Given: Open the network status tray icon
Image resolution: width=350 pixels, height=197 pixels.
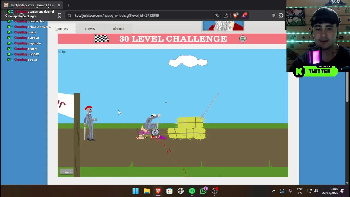Looking at the screenshot, I should [310, 191].
